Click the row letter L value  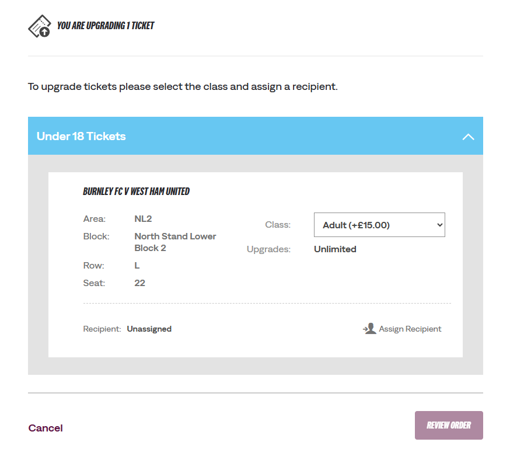137,266
